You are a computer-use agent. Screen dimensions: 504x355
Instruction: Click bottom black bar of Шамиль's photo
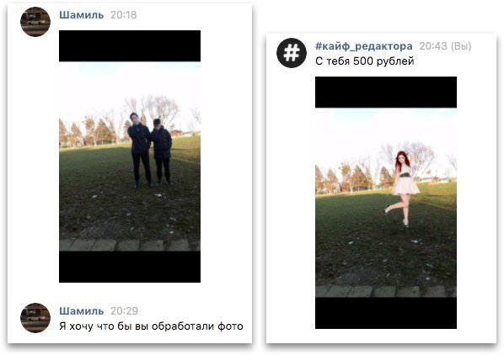coord(130,267)
